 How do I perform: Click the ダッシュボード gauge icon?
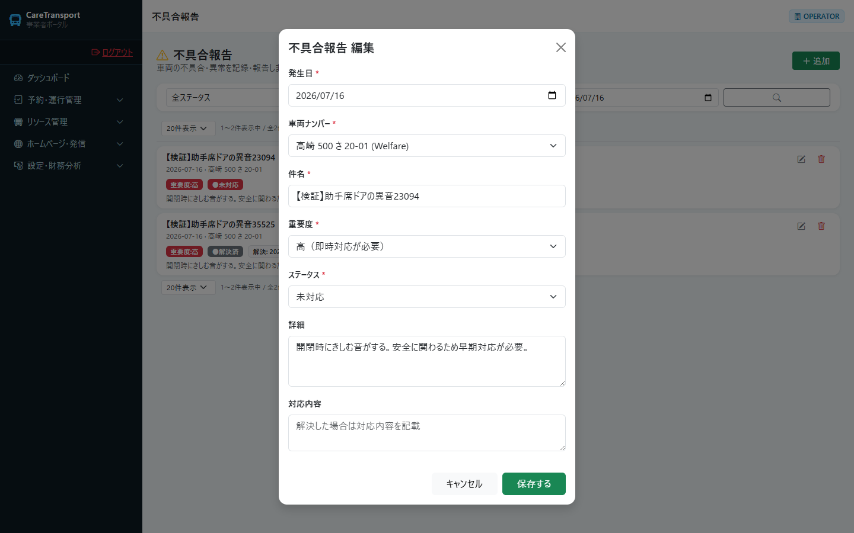(x=18, y=78)
